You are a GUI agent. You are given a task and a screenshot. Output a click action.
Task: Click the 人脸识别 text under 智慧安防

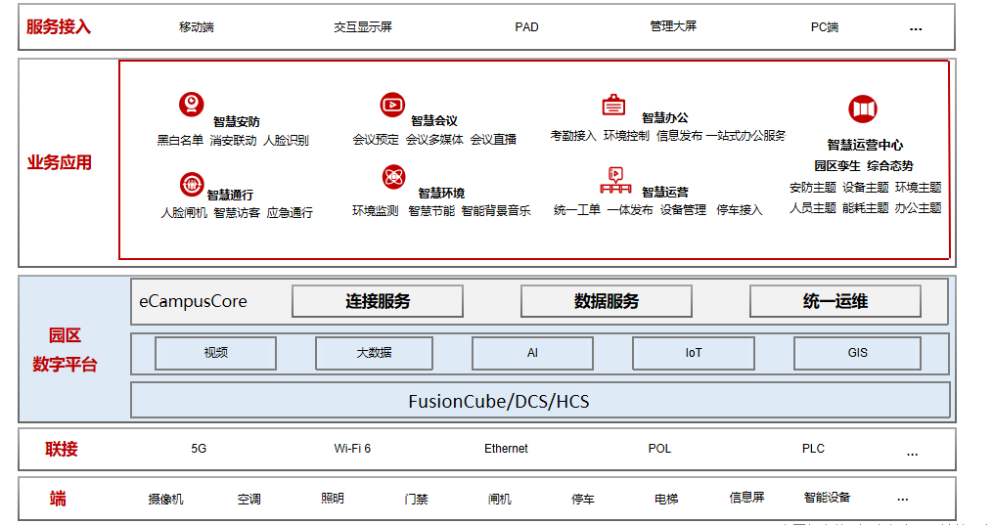point(286,141)
